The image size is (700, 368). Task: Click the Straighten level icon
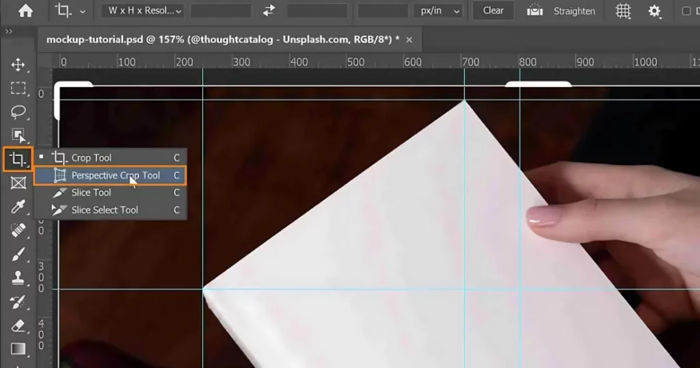pos(535,11)
